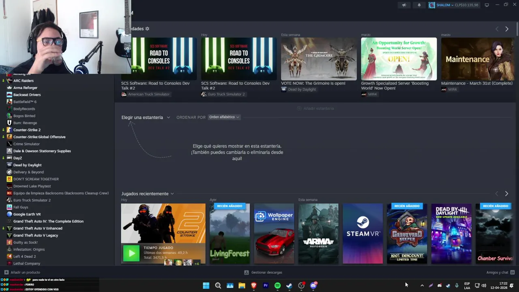Go to previous news page arrow
The width and height of the screenshot is (519, 292).
(x=497, y=29)
